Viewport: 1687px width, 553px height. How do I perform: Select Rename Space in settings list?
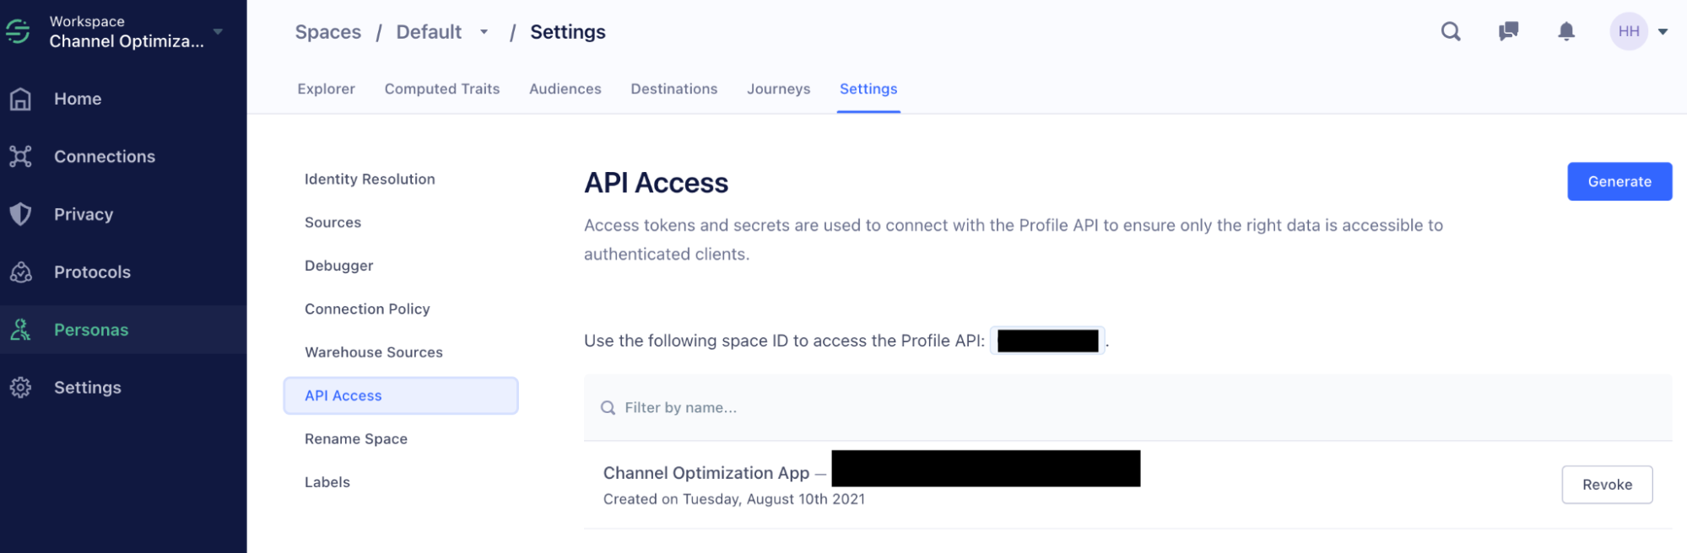[355, 439]
